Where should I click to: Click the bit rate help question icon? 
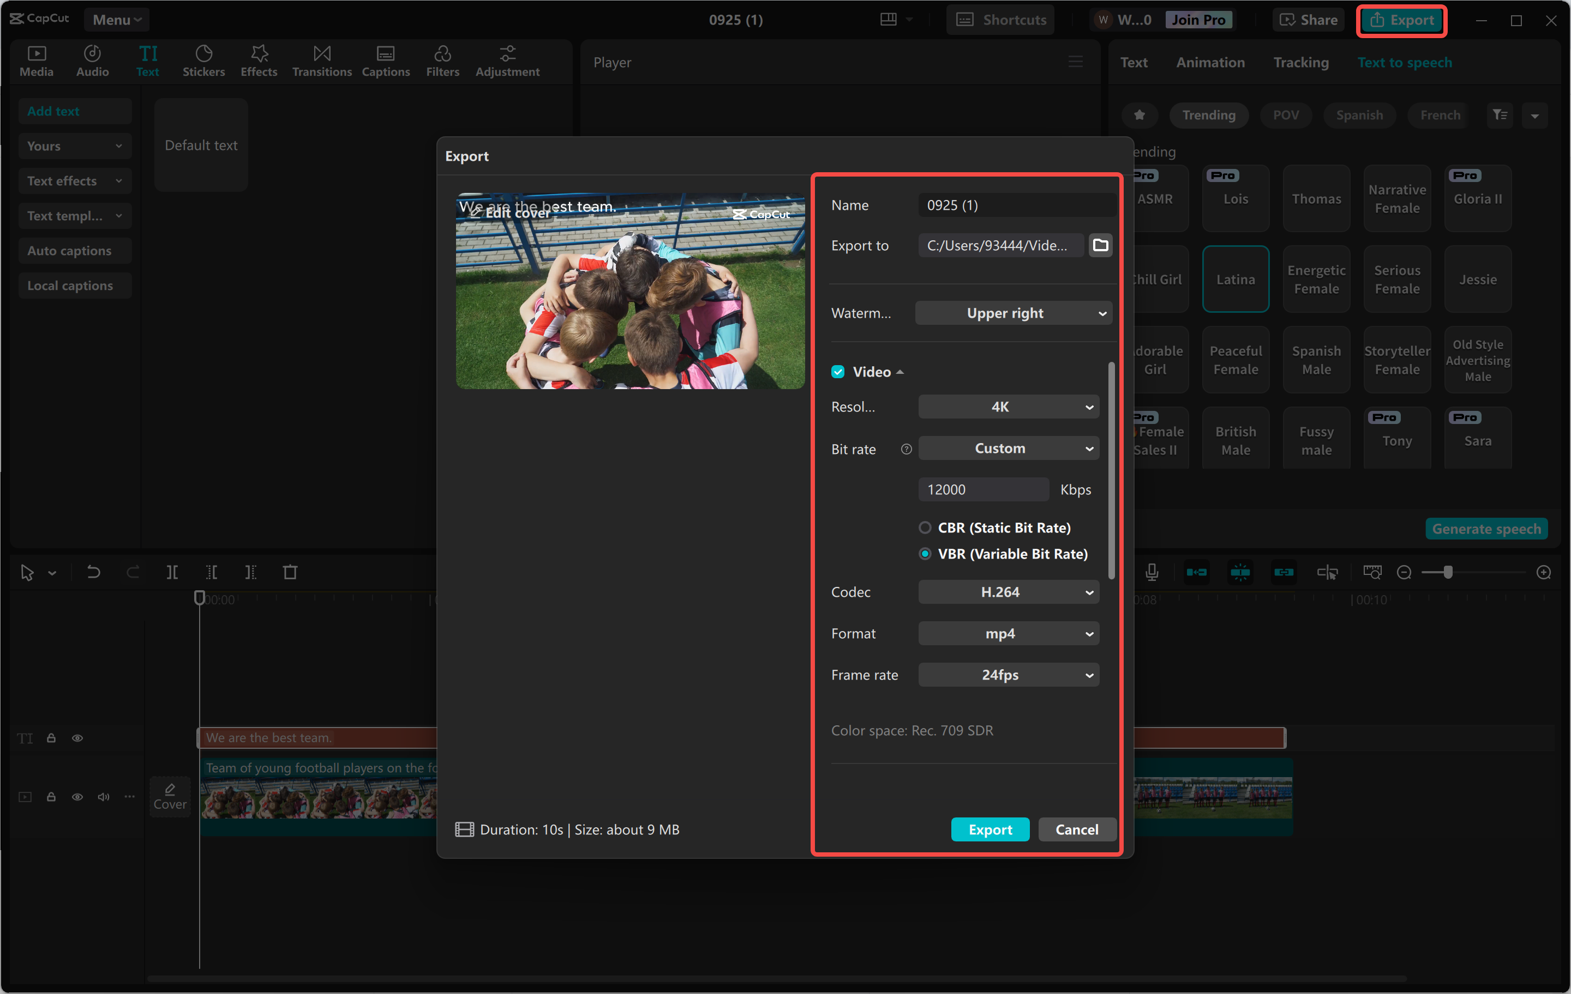pyautogui.click(x=906, y=449)
